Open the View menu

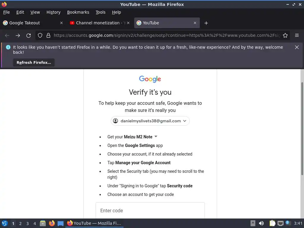pyautogui.click(x=35, y=12)
